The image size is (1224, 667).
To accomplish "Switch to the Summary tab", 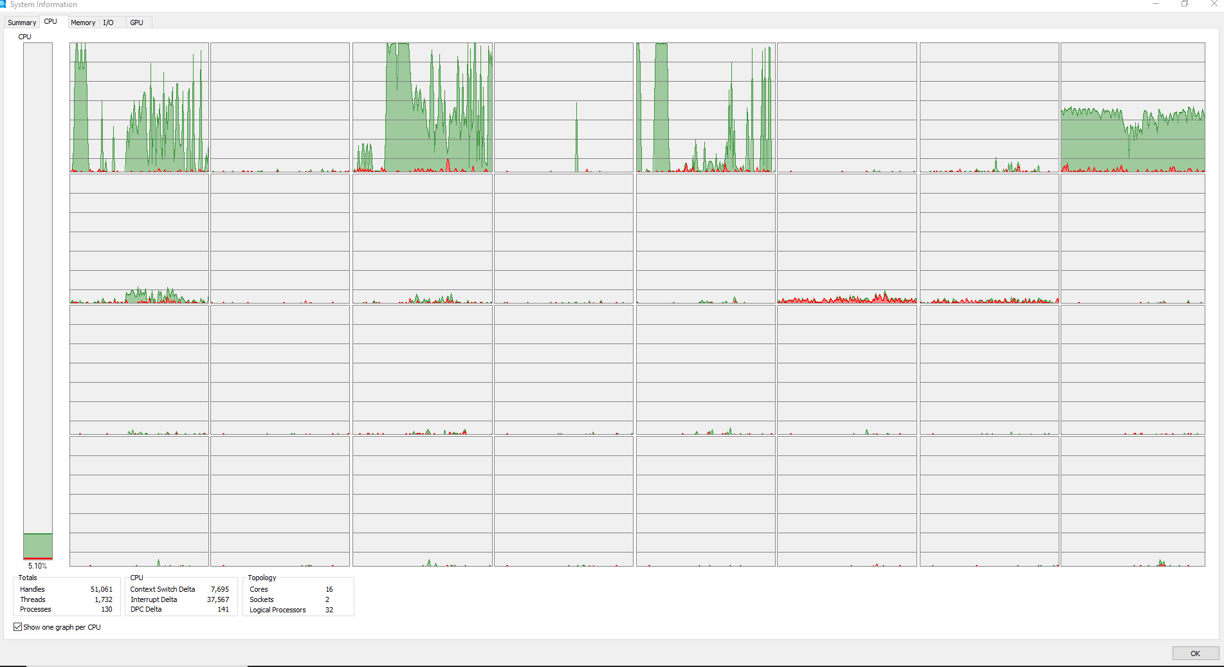I will pyautogui.click(x=22, y=23).
